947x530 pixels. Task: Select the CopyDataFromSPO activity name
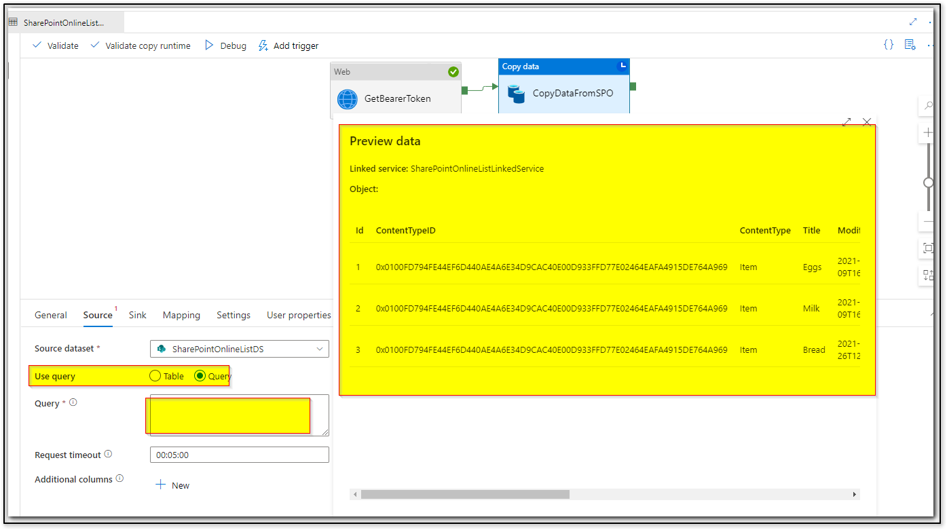coord(573,93)
